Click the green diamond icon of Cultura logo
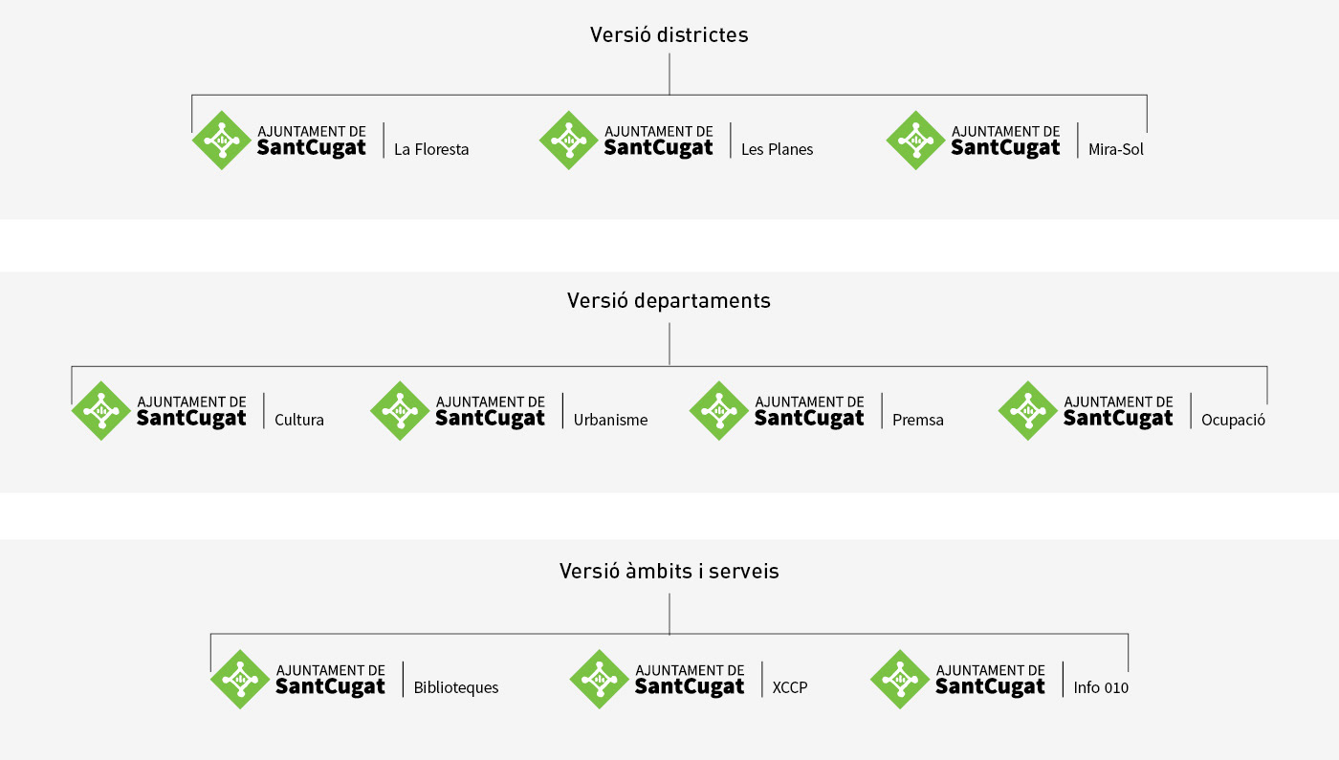This screenshot has height=760, width=1339. pos(101,411)
